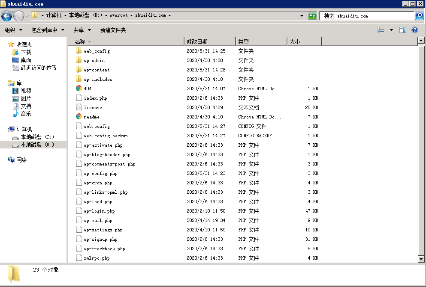Select the wp-login.php file icon
The width and height of the screenshot is (426, 287).
79,210
